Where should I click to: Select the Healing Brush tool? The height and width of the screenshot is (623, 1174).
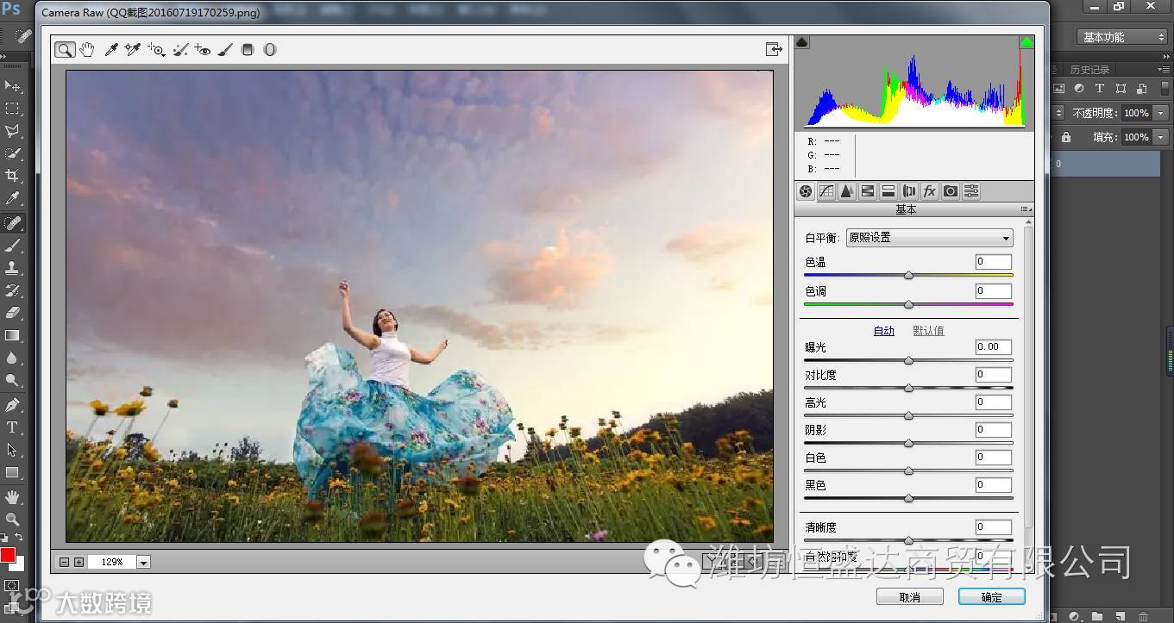coord(13,223)
